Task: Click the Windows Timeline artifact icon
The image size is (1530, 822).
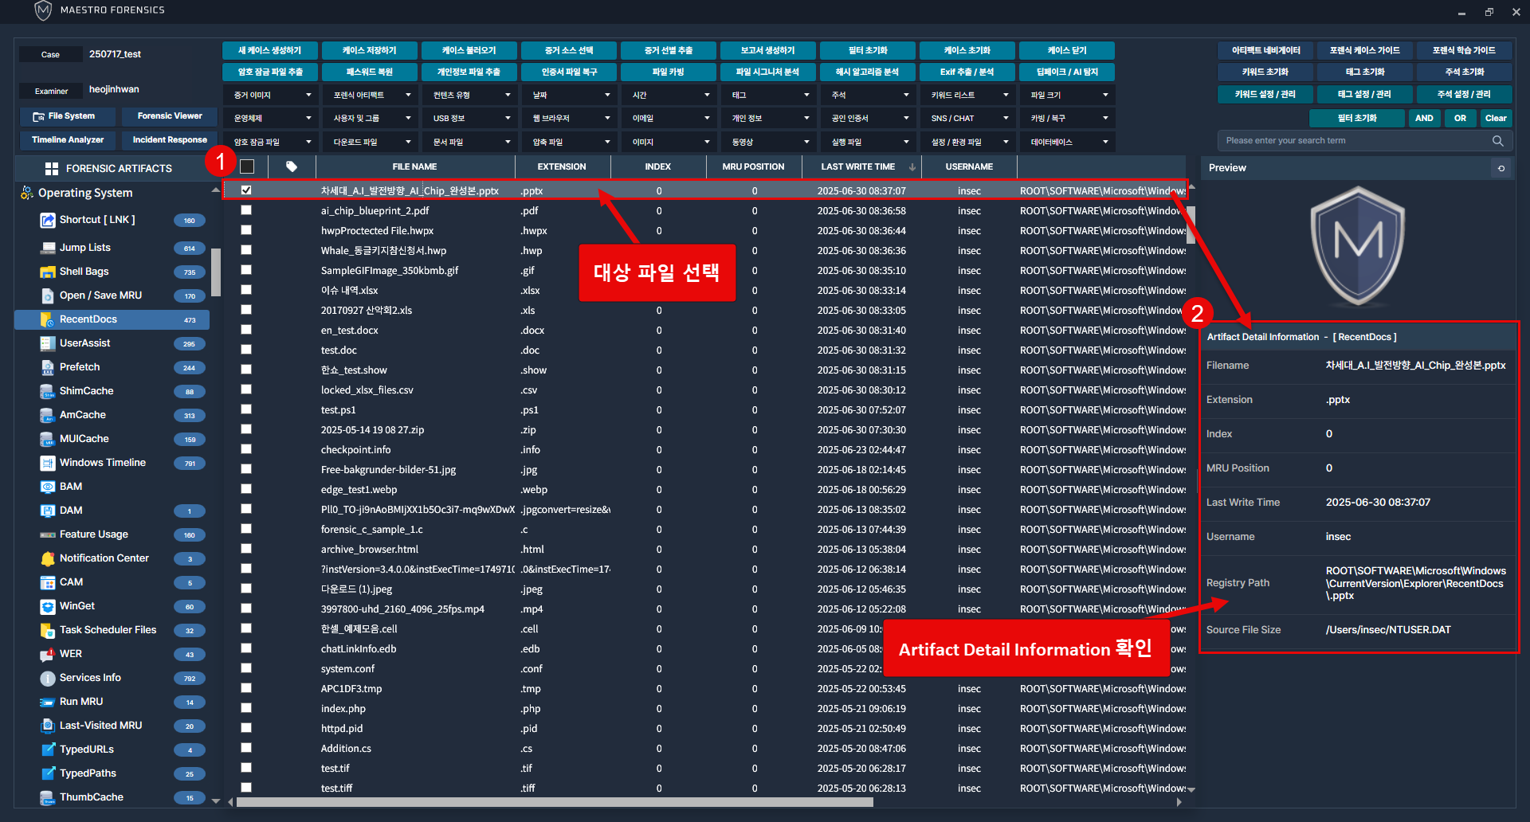Action: click(47, 463)
